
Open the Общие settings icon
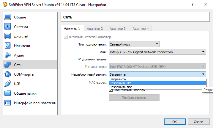tap(8, 17)
